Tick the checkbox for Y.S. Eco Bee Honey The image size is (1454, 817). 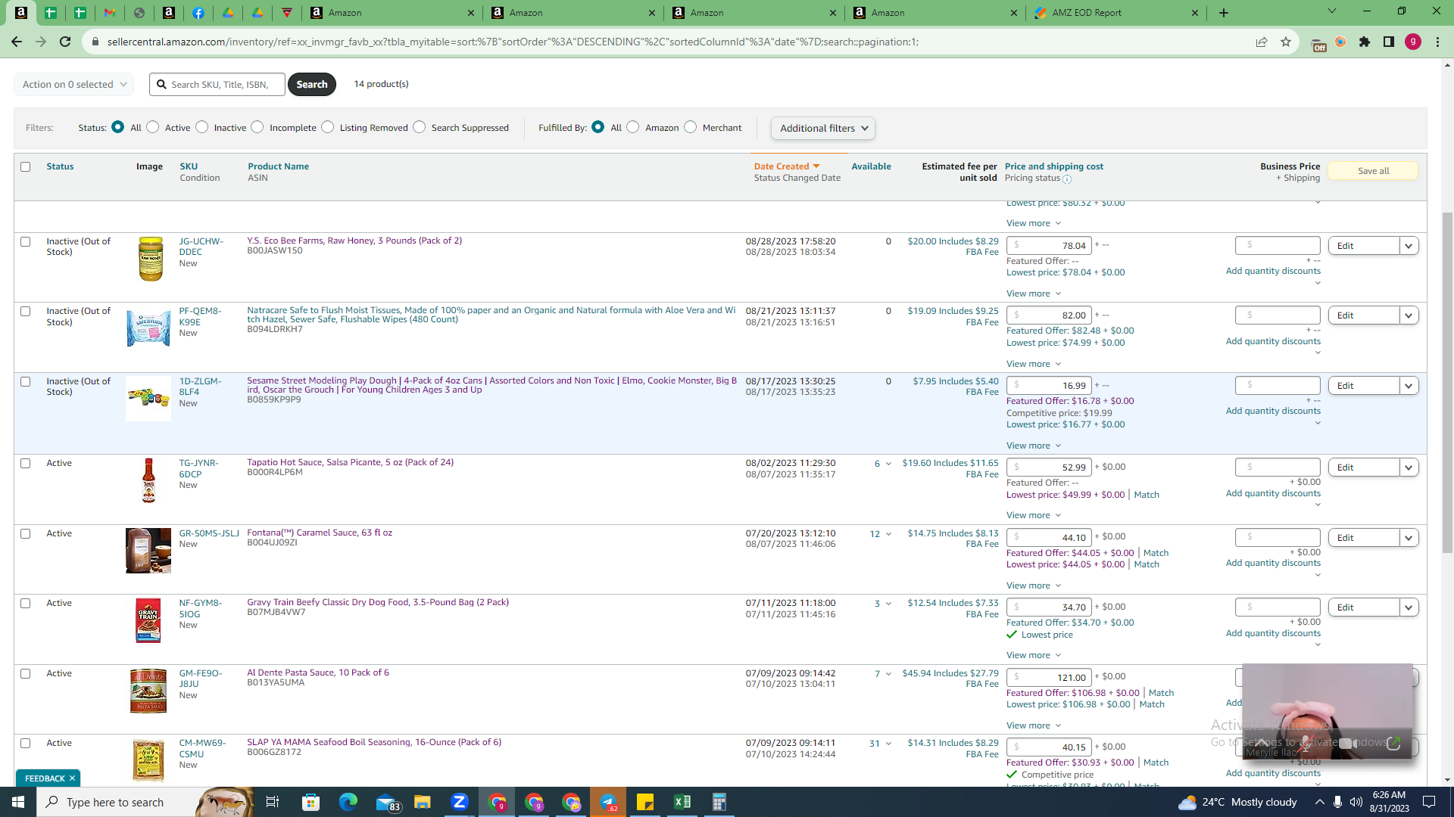(x=26, y=241)
